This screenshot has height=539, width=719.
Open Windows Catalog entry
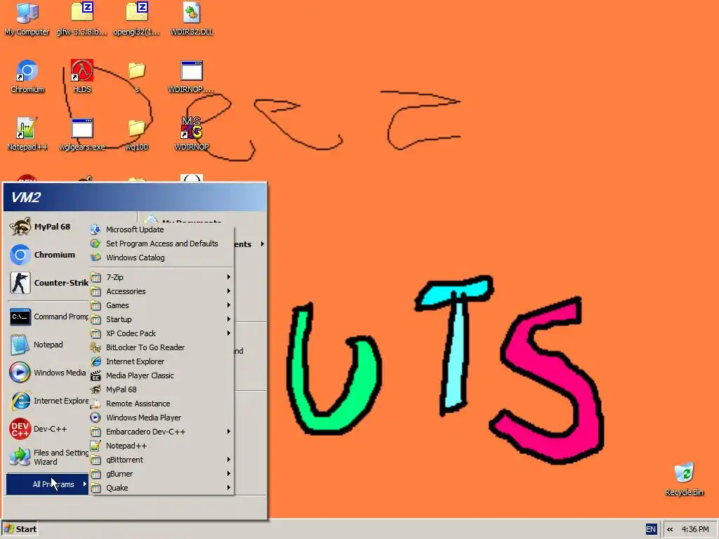pos(161,258)
